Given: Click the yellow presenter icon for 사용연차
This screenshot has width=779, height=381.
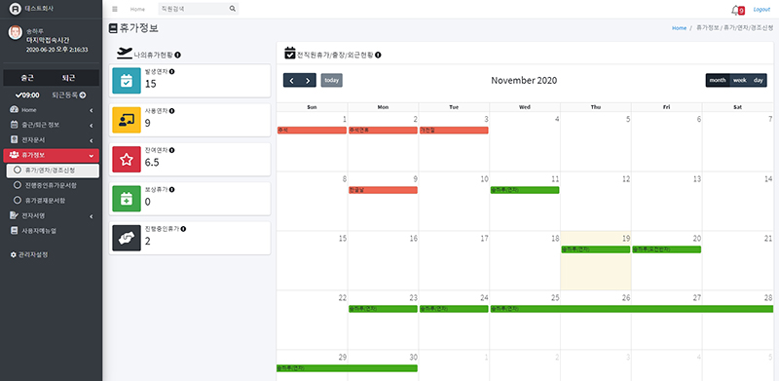Looking at the screenshot, I should click(127, 120).
